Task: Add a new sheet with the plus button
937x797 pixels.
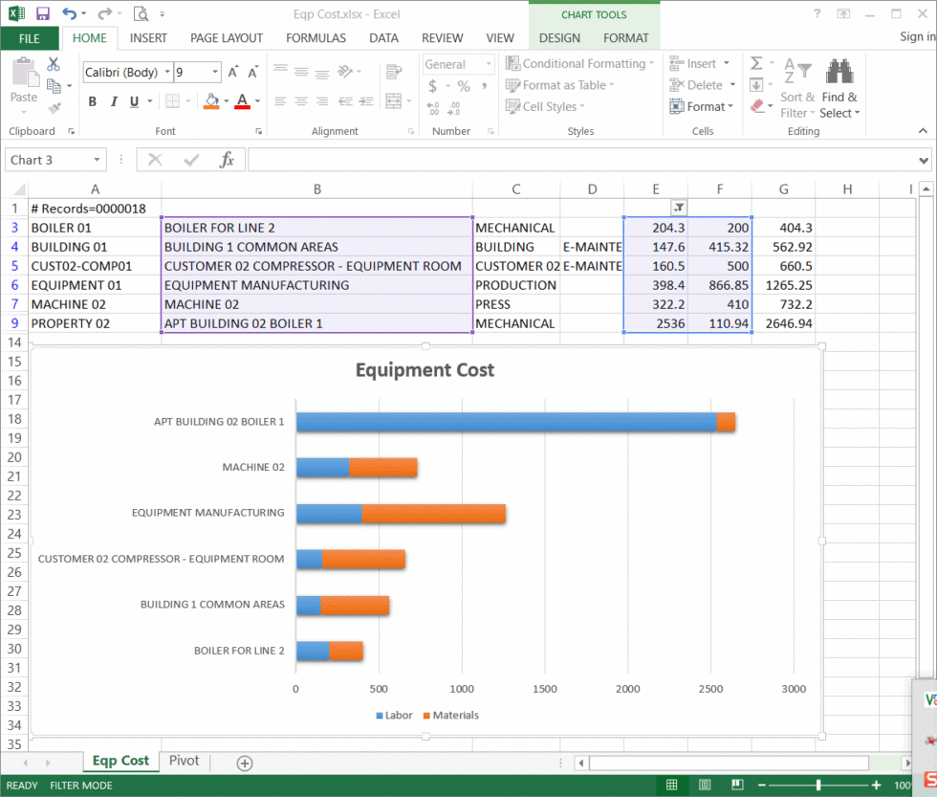Action: pyautogui.click(x=243, y=763)
